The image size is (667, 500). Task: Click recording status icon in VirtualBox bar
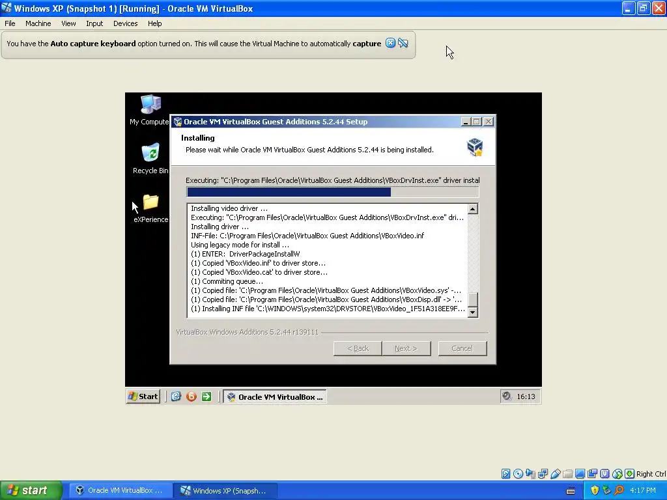(x=592, y=474)
